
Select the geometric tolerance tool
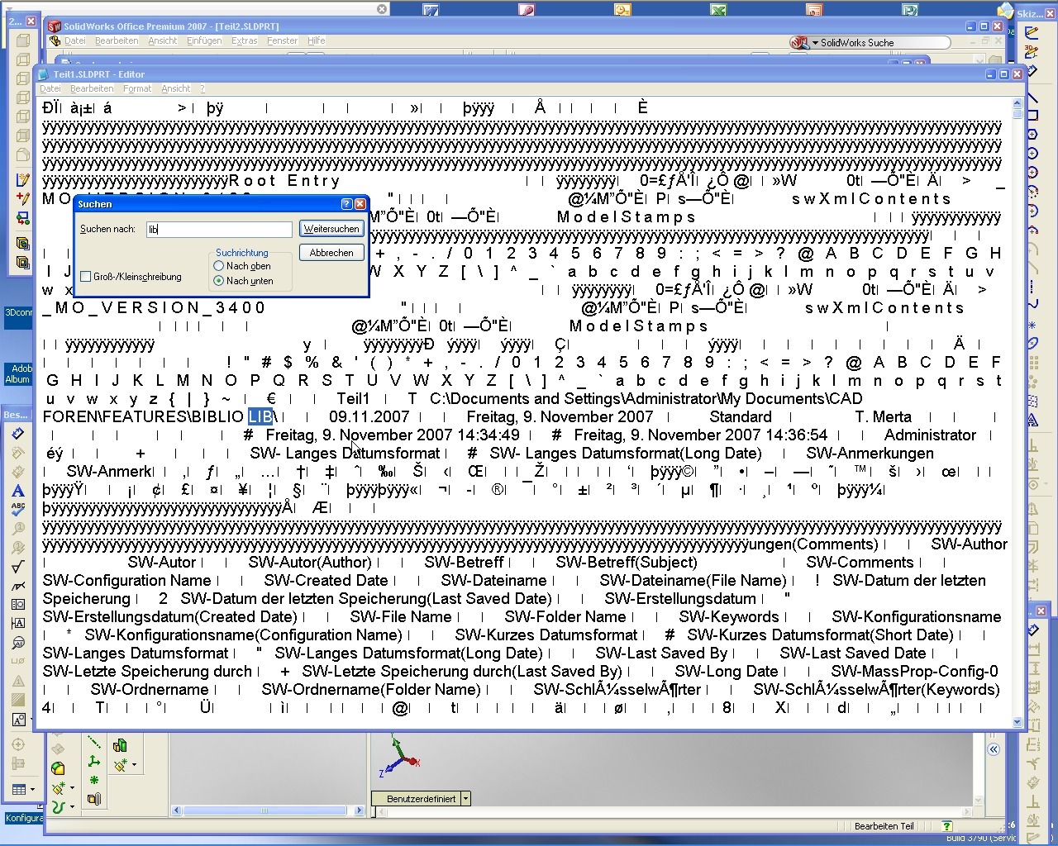(18, 605)
